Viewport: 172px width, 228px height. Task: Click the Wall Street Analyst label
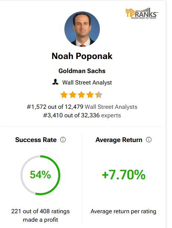point(87,83)
